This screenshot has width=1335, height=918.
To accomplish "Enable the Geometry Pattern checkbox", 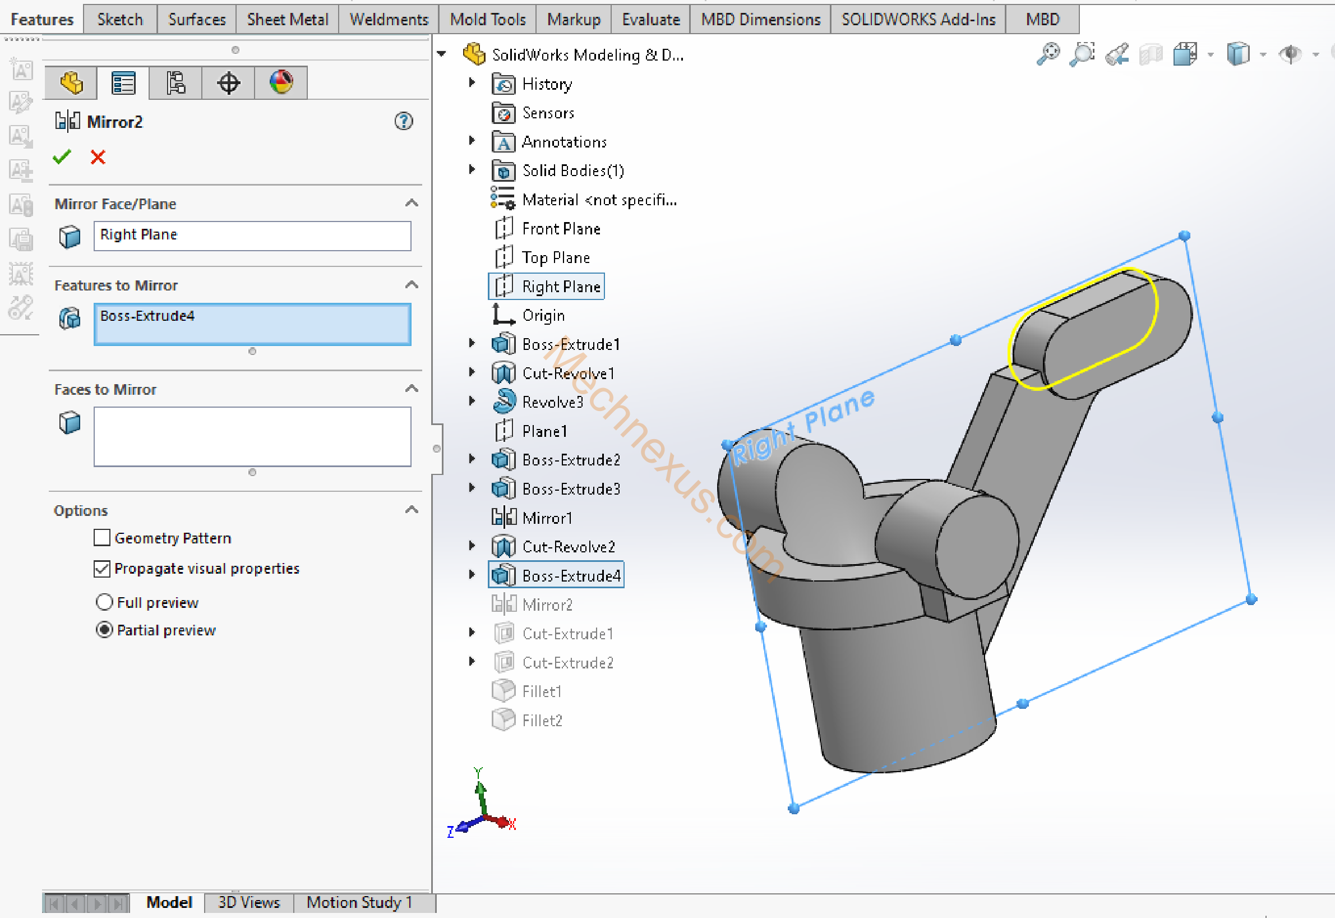I will 101,538.
